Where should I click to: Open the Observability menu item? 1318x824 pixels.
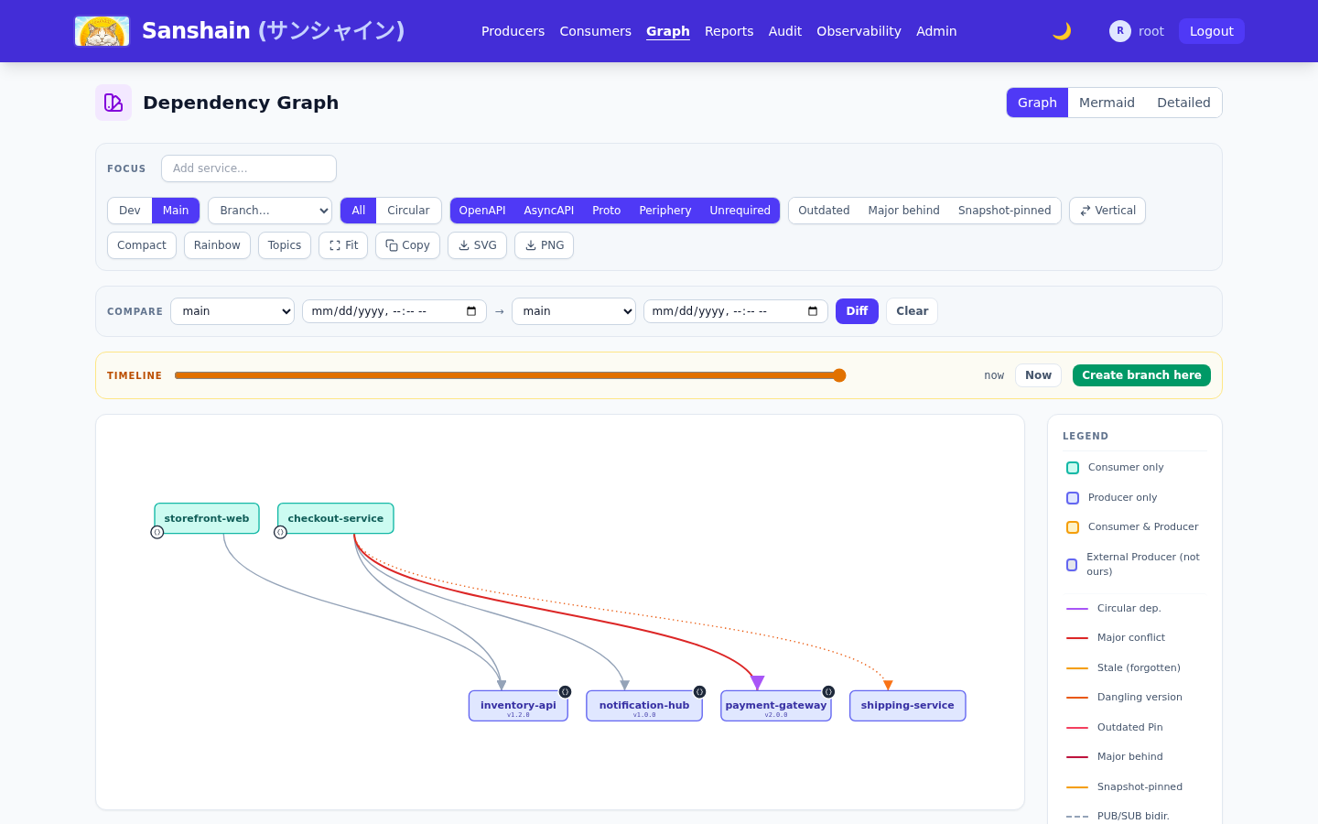859,31
